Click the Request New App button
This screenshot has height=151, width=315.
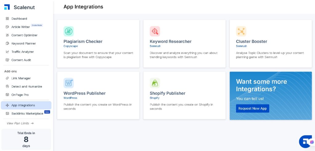tap(253, 108)
